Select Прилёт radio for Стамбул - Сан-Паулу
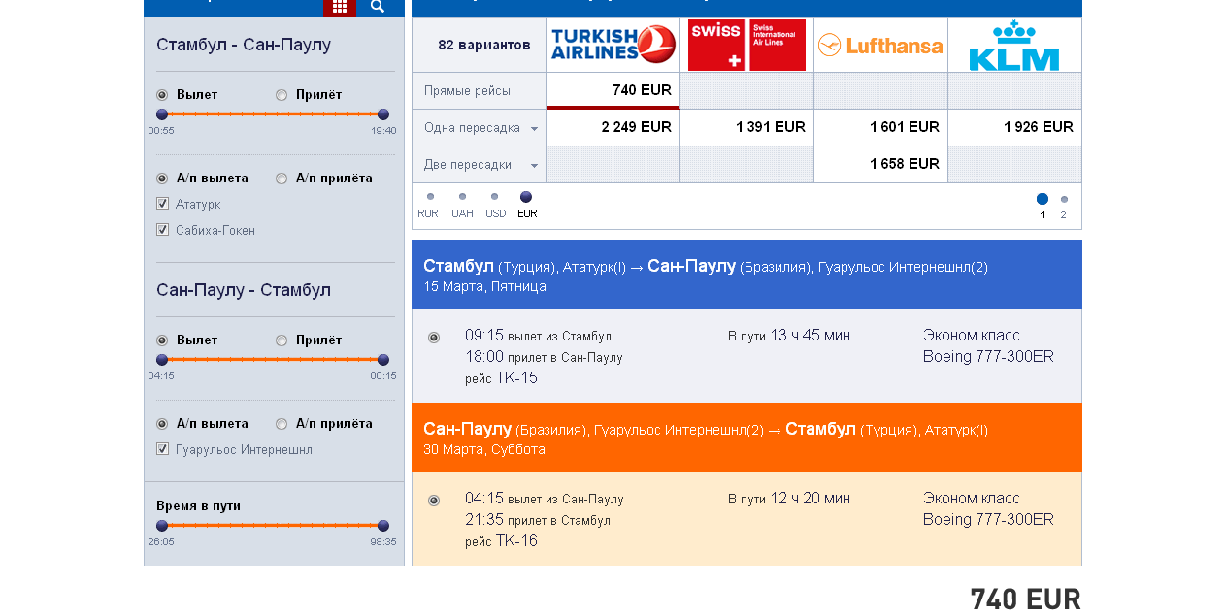 click(x=282, y=95)
